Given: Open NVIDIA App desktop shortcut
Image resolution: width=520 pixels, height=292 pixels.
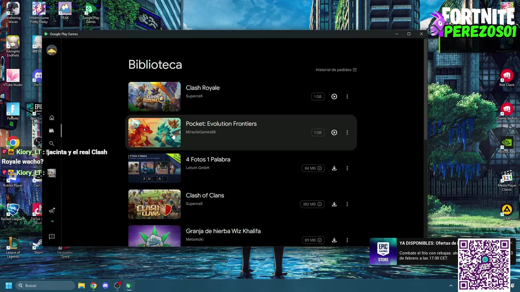Looking at the screenshot, I should point(507,145).
